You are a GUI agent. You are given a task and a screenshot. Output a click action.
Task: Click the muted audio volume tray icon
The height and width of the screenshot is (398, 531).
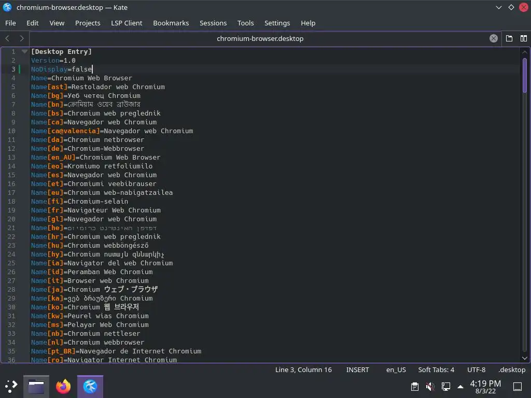(x=430, y=387)
